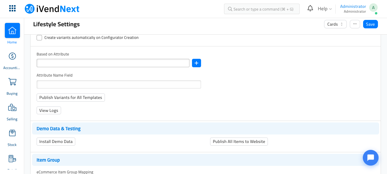Open the Buying cart icon
This screenshot has height=174, width=387.
click(12, 82)
